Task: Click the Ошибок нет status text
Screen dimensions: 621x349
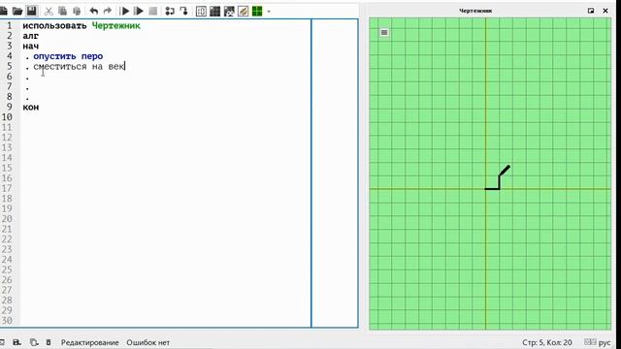Action: point(148,342)
